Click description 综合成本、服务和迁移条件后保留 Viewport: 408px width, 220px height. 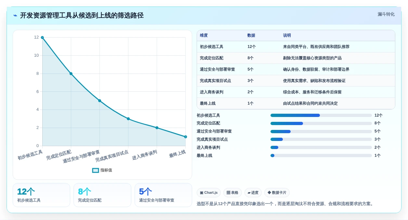click(x=312, y=92)
